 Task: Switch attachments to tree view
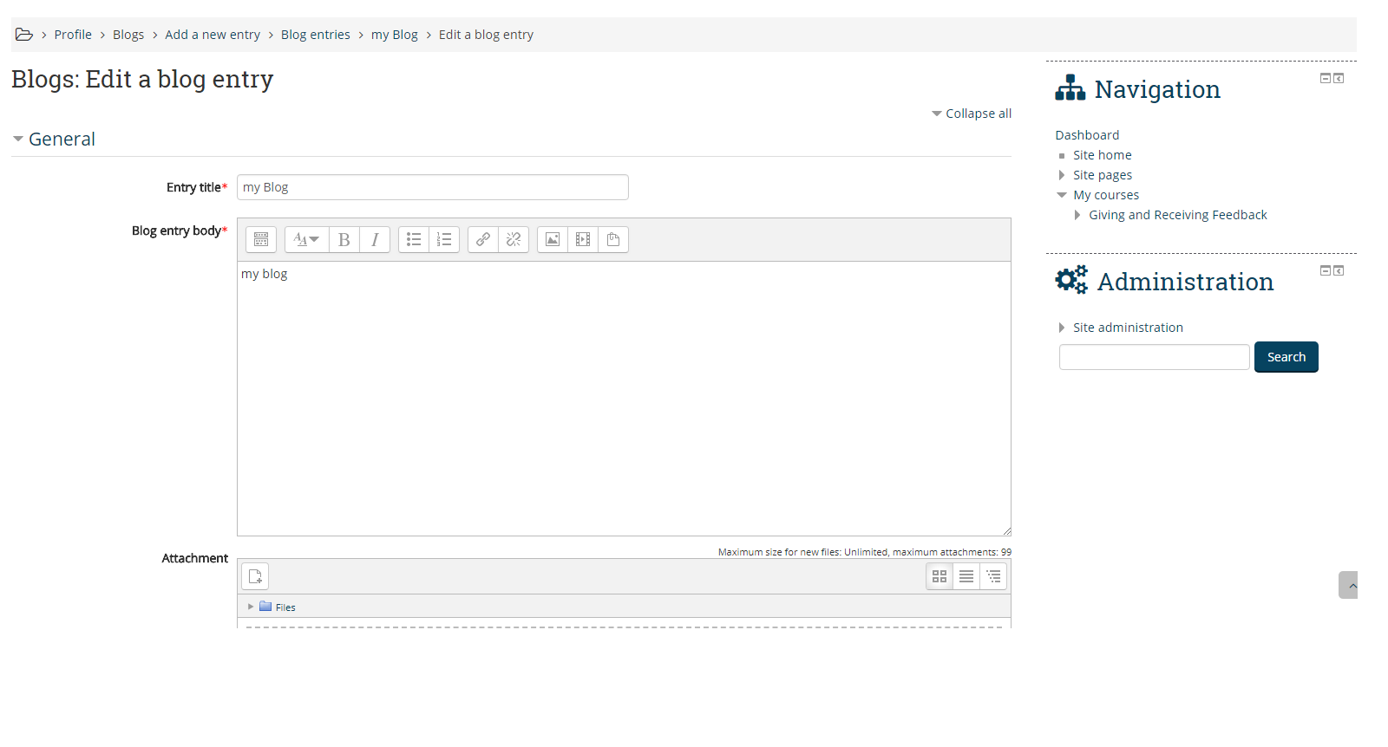[993, 576]
